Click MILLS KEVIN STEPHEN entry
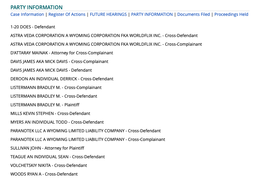The image size is (261, 186). tap(50, 113)
